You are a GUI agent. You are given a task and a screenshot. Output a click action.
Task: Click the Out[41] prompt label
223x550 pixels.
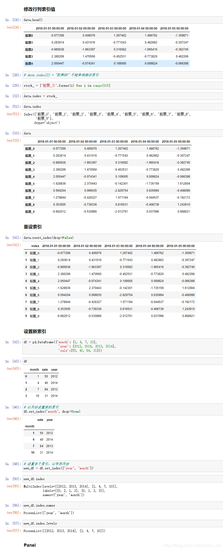(14, 245)
